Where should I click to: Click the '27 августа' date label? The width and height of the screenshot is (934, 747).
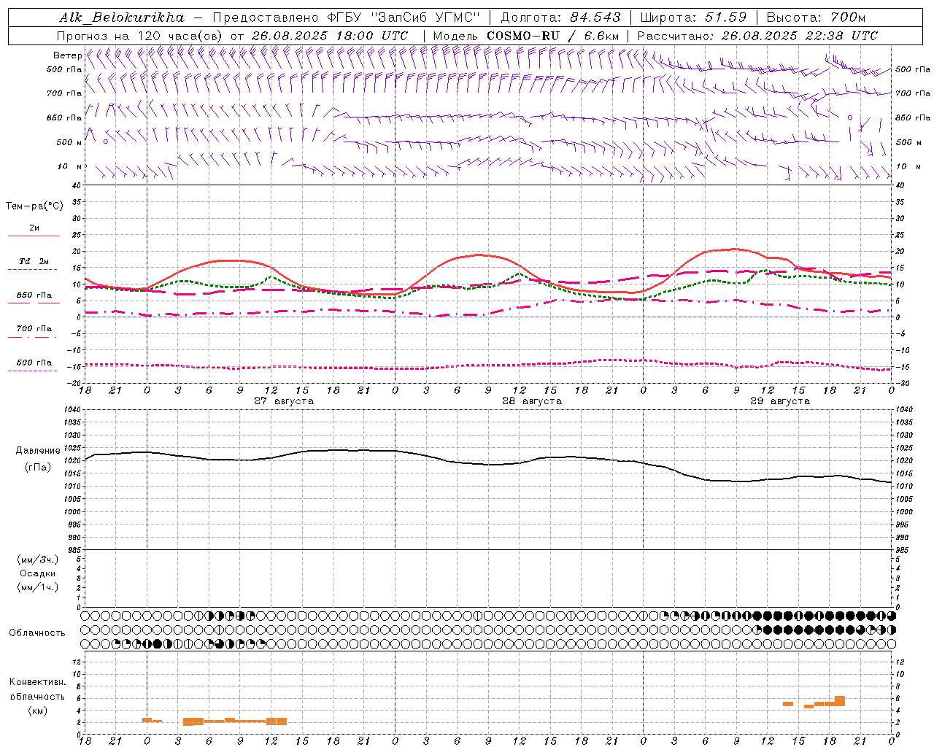(x=284, y=401)
